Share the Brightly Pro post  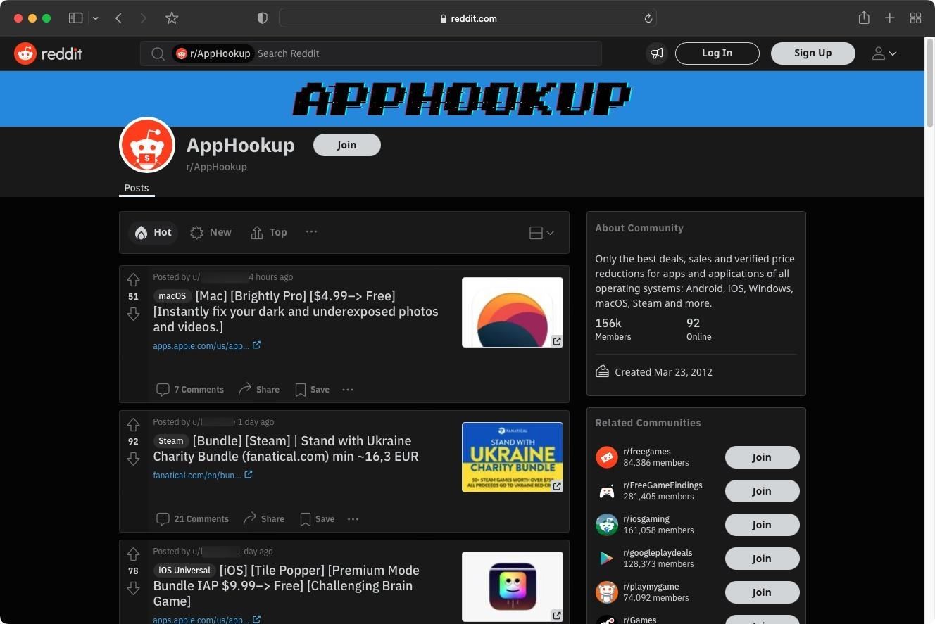click(x=258, y=390)
